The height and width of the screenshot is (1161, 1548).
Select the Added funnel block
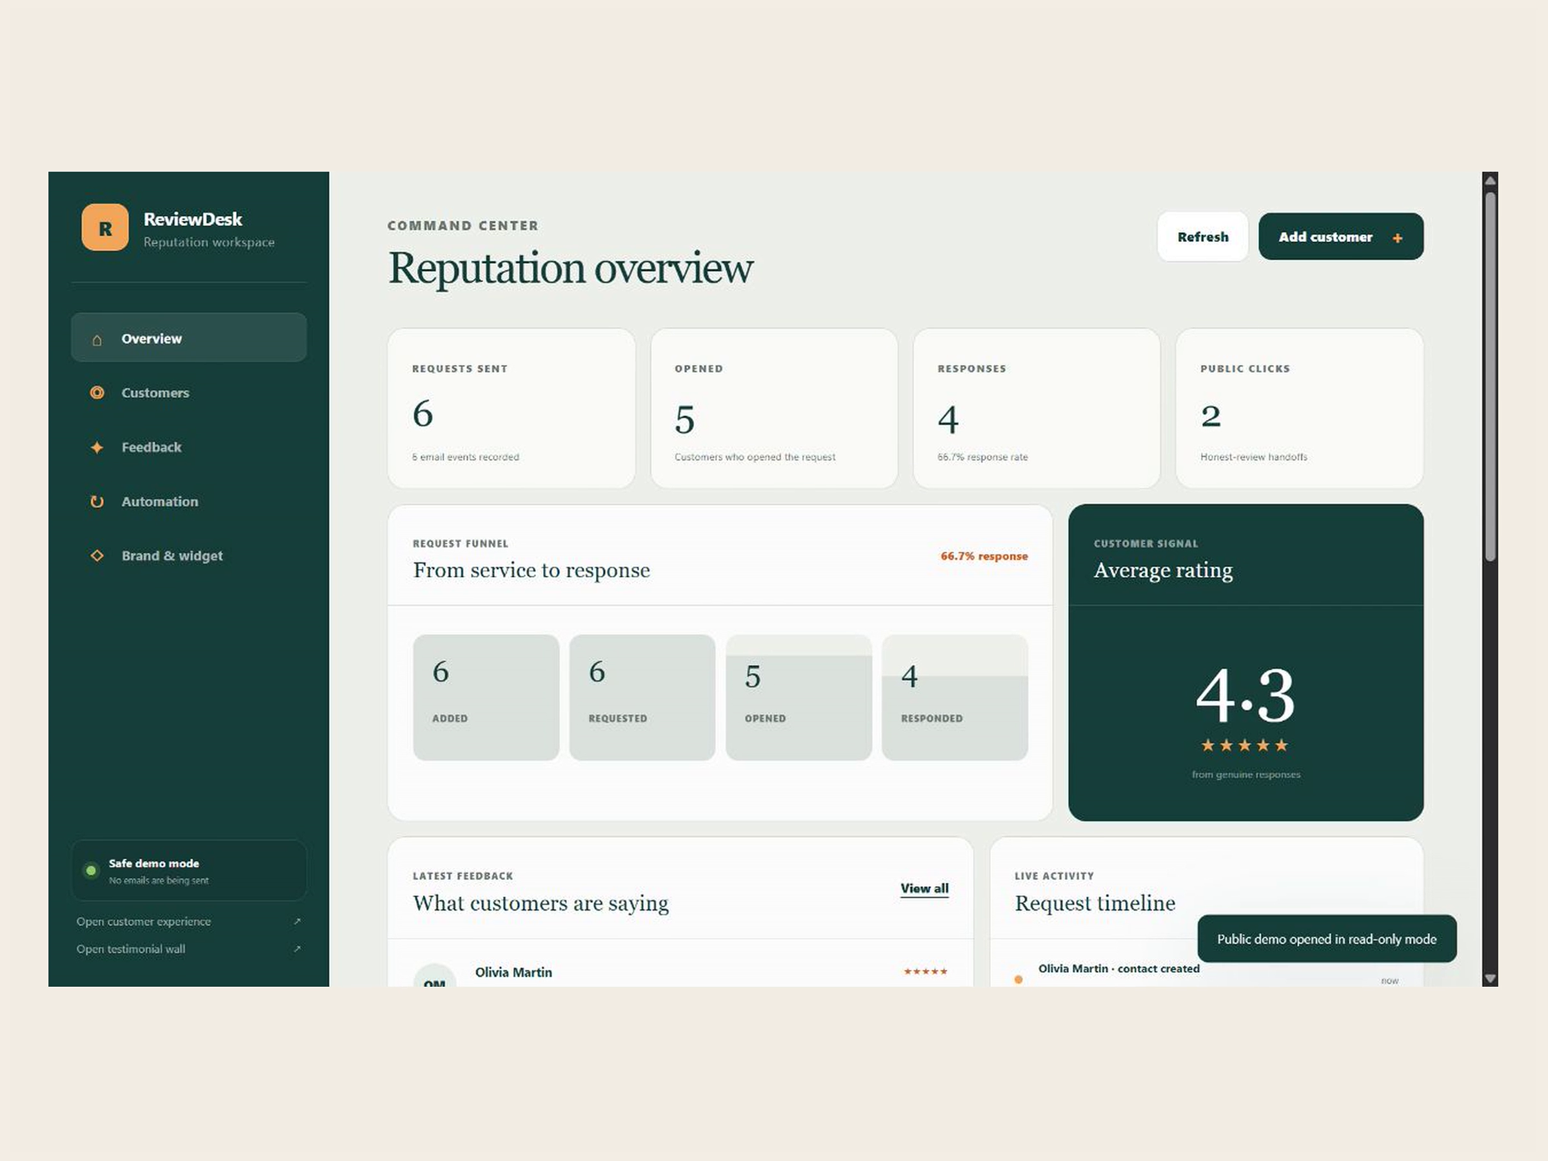click(x=486, y=698)
